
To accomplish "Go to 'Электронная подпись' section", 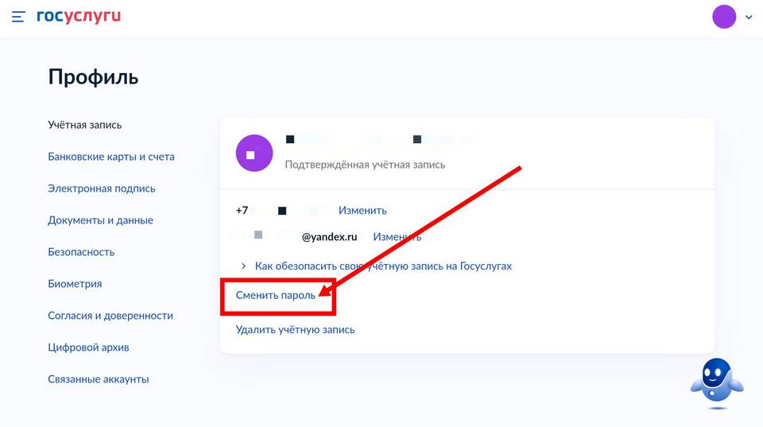I will click(102, 188).
